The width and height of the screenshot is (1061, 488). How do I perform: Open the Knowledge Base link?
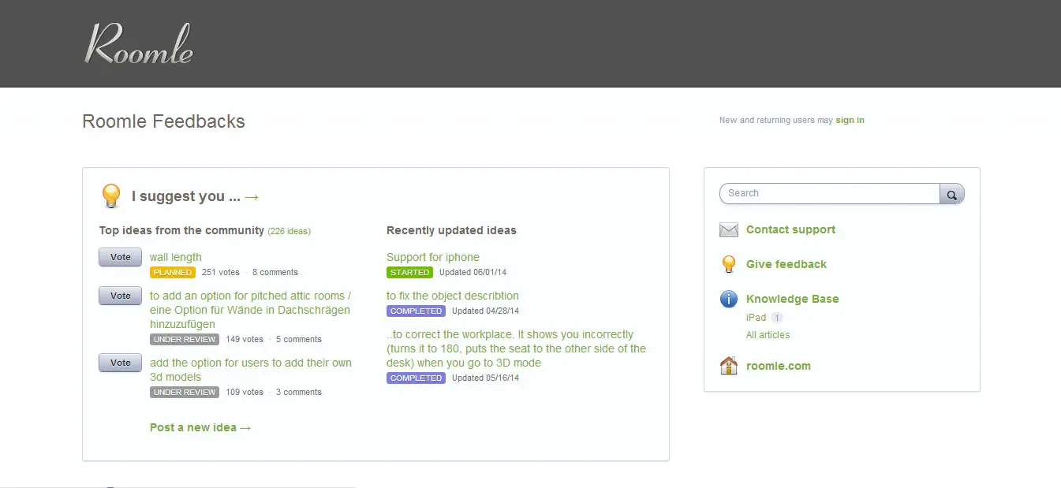[x=792, y=299]
